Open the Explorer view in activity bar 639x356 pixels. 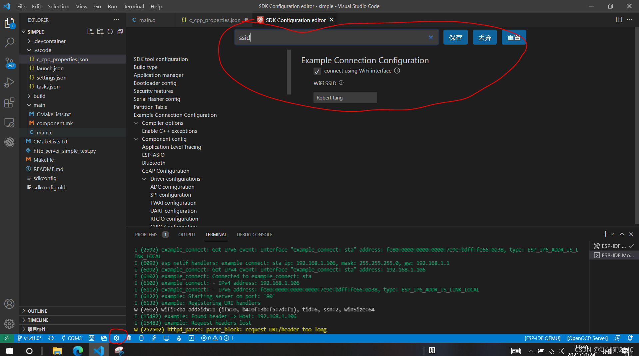9,23
